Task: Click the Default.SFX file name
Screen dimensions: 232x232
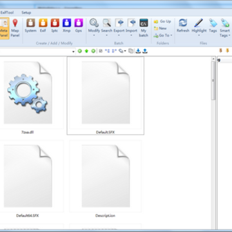Action: click(x=105, y=132)
